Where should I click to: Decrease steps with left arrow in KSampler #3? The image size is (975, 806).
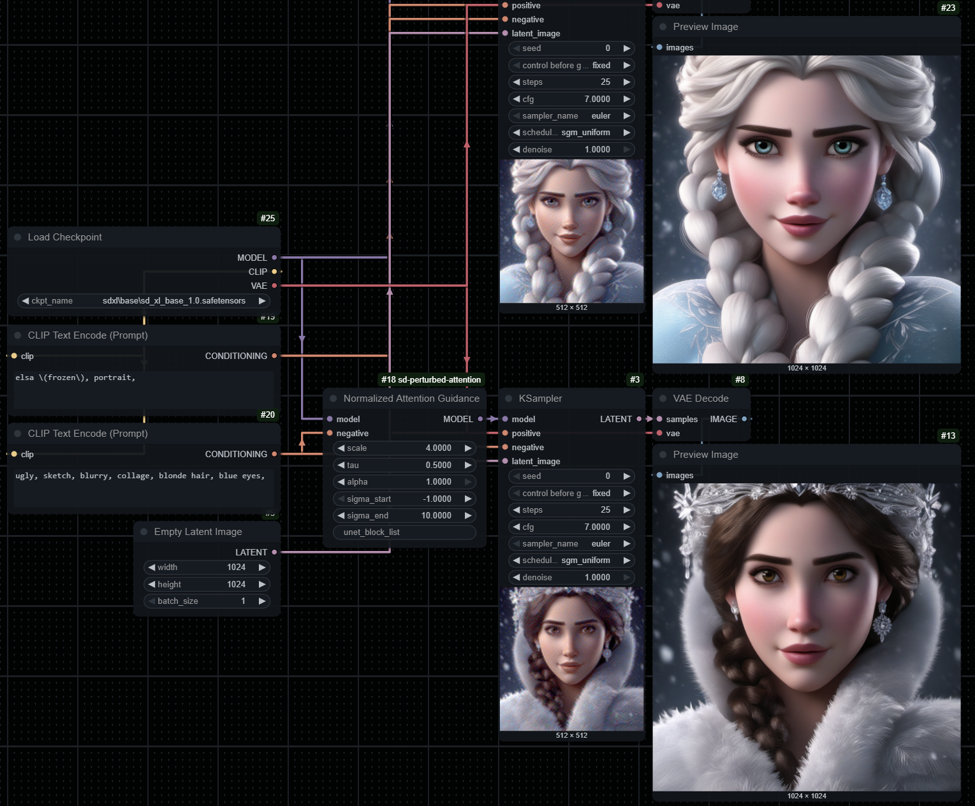[x=517, y=510]
